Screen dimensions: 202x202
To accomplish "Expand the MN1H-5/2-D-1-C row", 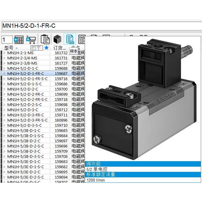I will [x=5, y=68].
